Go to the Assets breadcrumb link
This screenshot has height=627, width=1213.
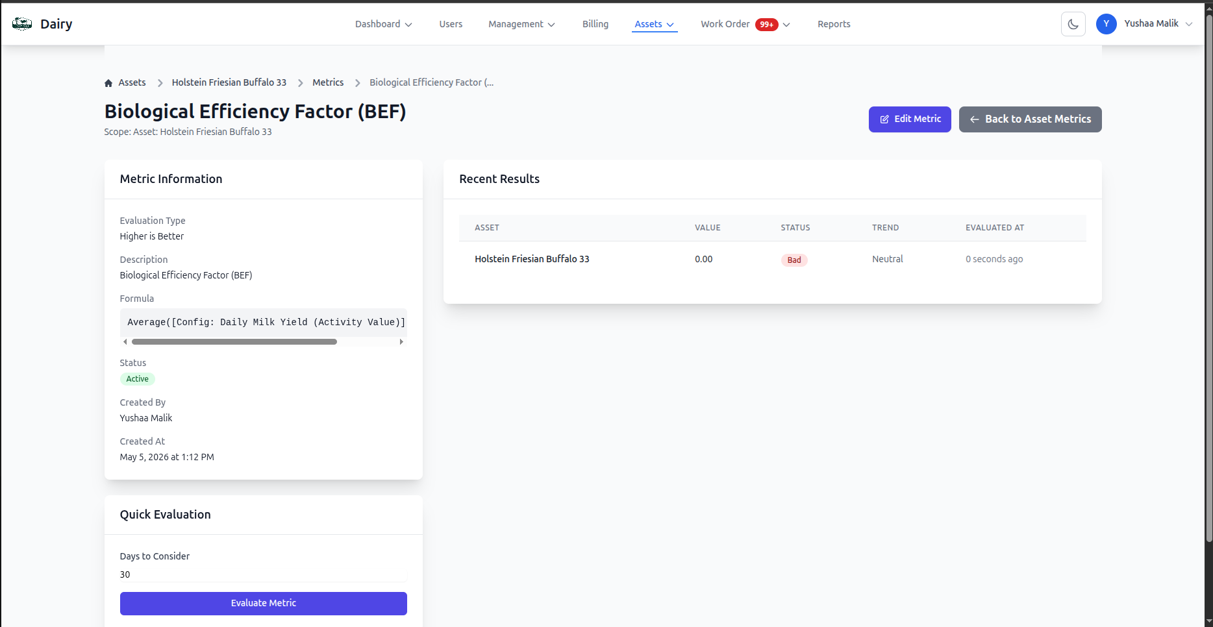tap(132, 82)
